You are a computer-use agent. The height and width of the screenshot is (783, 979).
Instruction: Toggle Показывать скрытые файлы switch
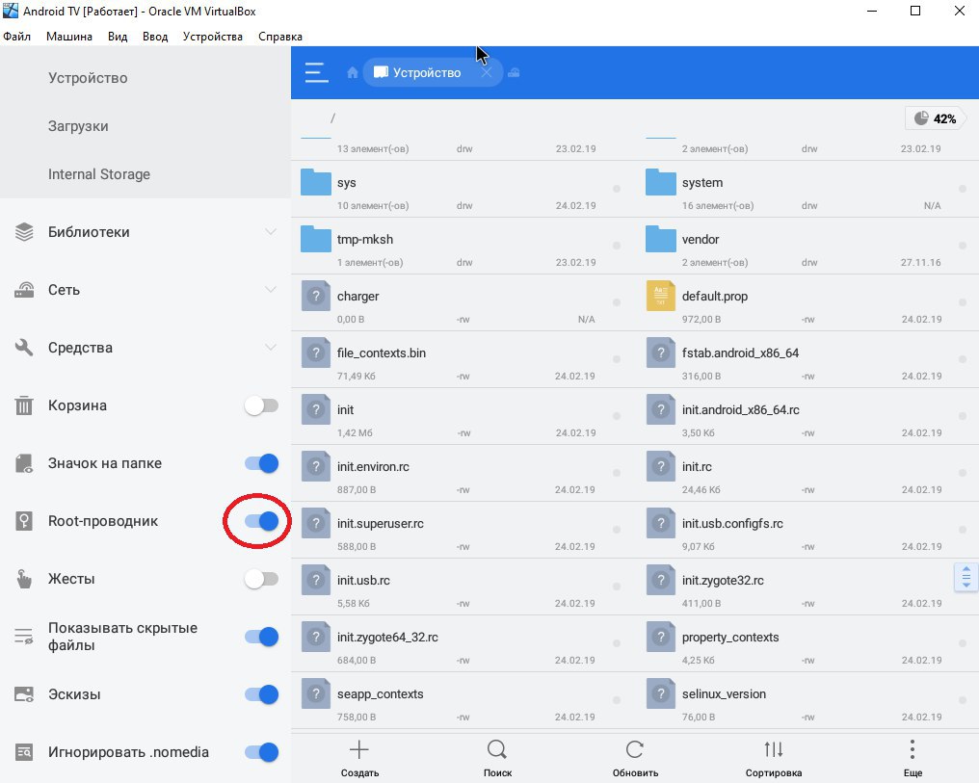click(261, 637)
